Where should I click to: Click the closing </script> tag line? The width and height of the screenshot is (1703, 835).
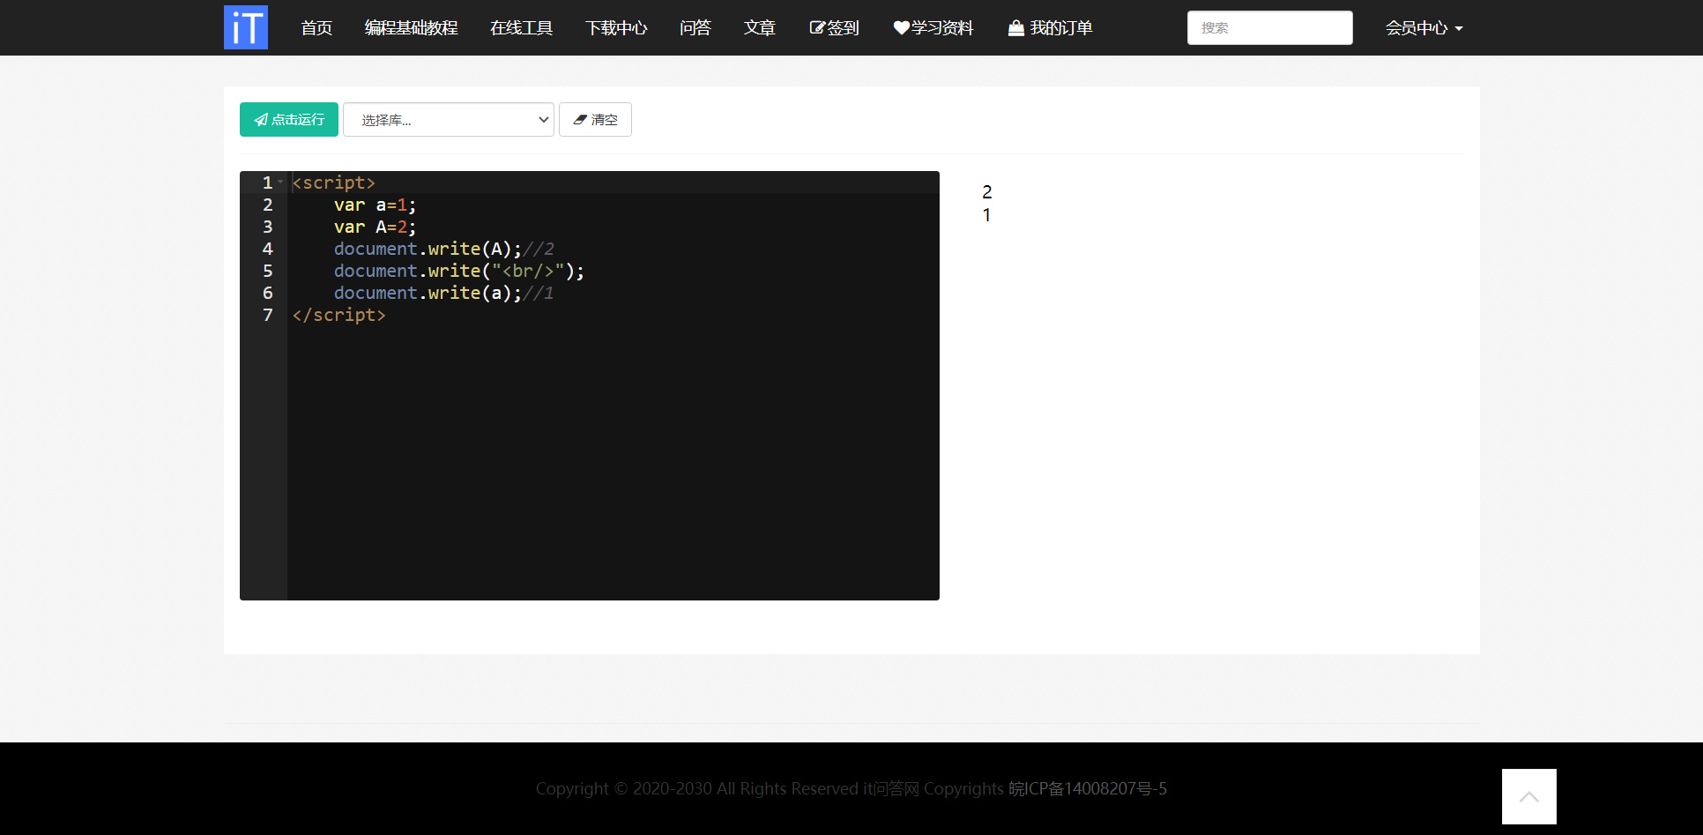click(x=338, y=315)
